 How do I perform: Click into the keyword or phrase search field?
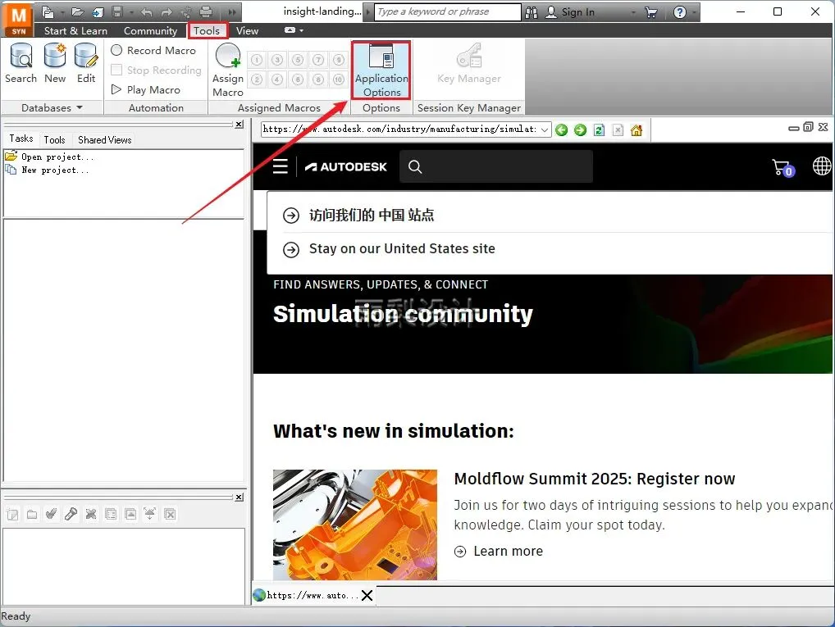447,11
